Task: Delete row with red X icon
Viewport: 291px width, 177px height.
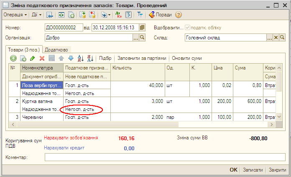Action: [42, 58]
